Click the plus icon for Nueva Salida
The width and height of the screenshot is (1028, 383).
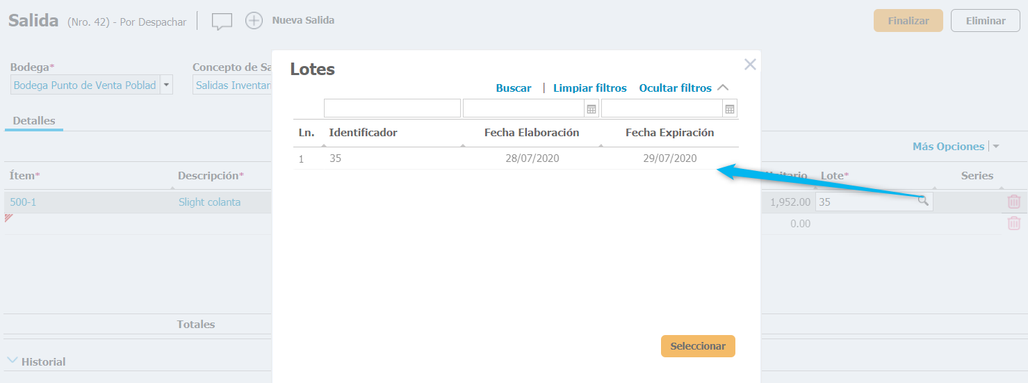[x=254, y=21]
